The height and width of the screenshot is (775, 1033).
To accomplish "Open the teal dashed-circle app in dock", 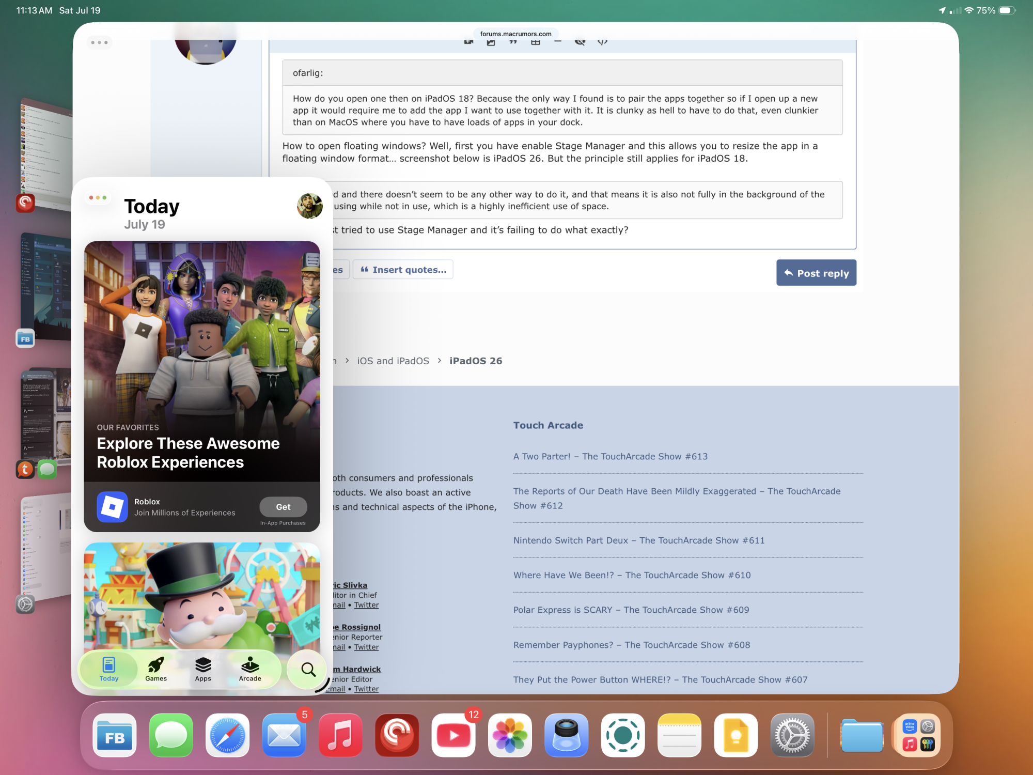I will (x=623, y=735).
